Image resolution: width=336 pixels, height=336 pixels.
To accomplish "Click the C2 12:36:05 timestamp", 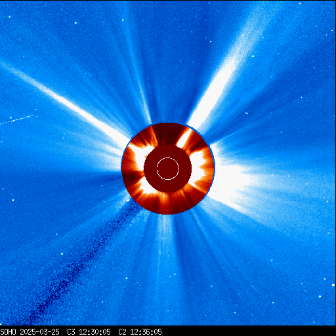I will pos(140,332).
